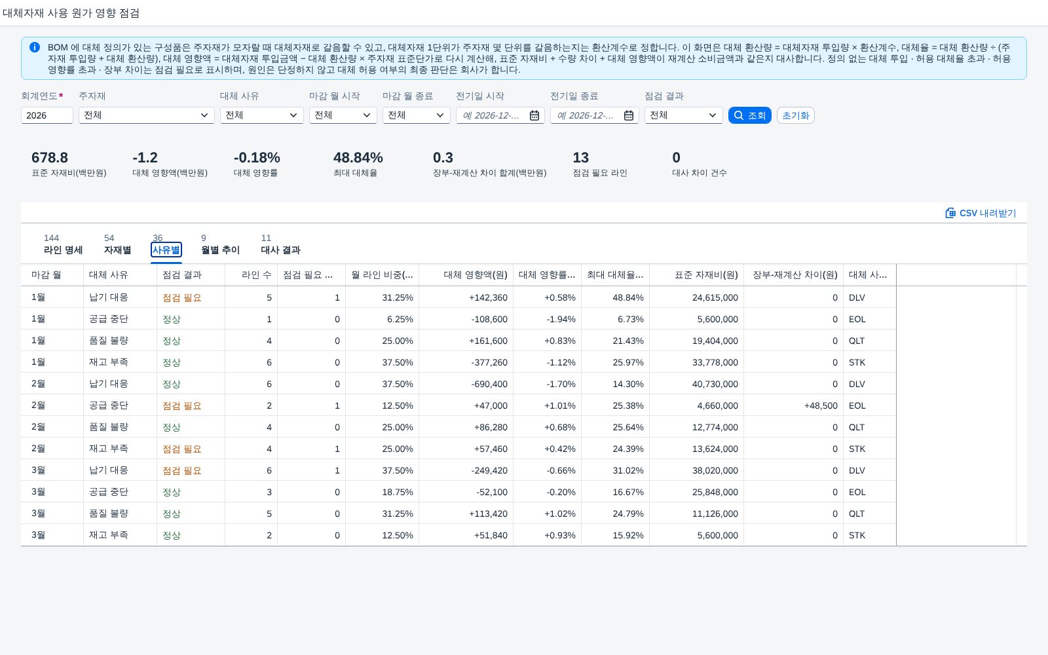Image resolution: width=1048 pixels, height=655 pixels.
Task: Focus the 회계연도 input field showing 2026
Action: pos(47,115)
